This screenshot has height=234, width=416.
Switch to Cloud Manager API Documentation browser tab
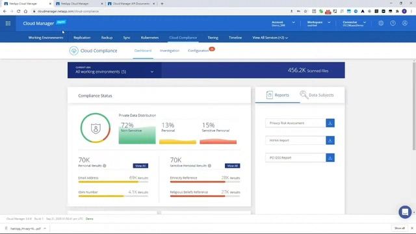pos(131,4)
